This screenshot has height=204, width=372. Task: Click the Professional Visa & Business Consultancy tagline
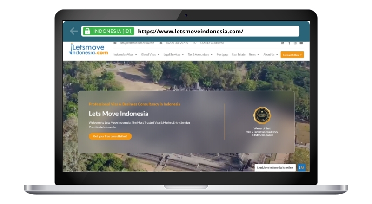[134, 104]
